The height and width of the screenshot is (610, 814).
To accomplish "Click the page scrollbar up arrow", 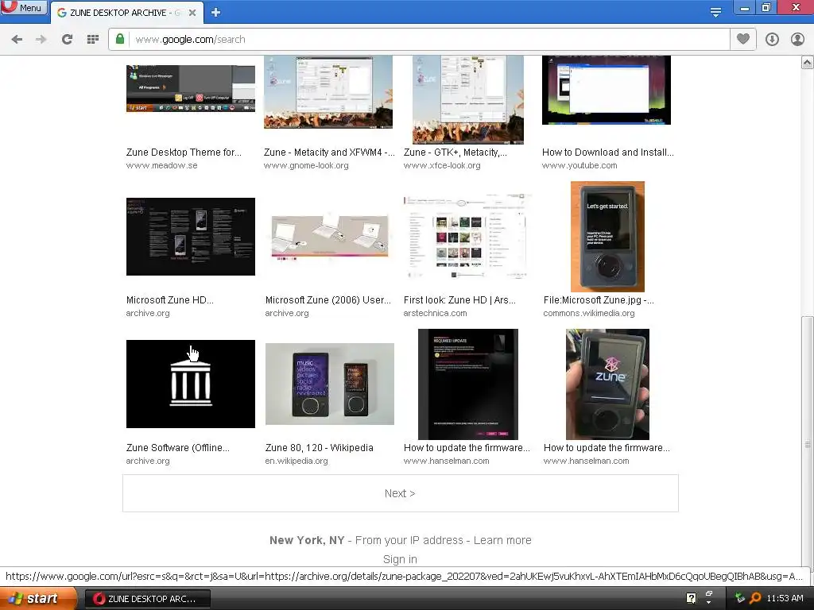I will pos(808,63).
